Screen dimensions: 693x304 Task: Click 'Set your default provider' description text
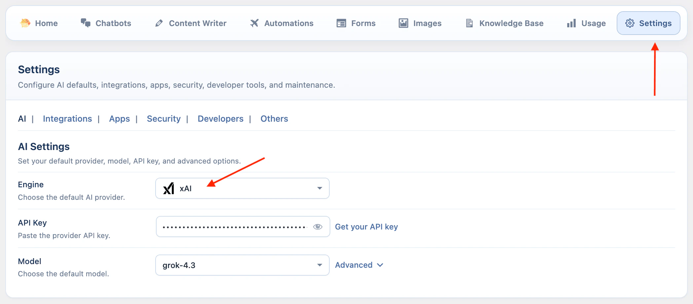click(x=129, y=161)
